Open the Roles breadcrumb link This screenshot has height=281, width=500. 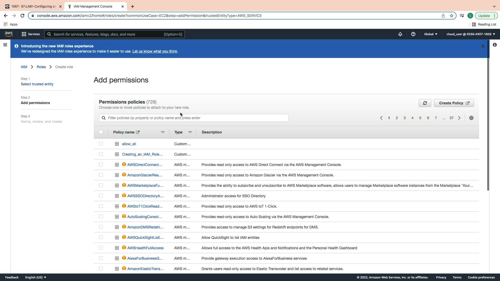click(x=41, y=67)
